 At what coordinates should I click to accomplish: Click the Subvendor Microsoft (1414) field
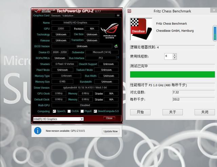(x=102, y=52)
